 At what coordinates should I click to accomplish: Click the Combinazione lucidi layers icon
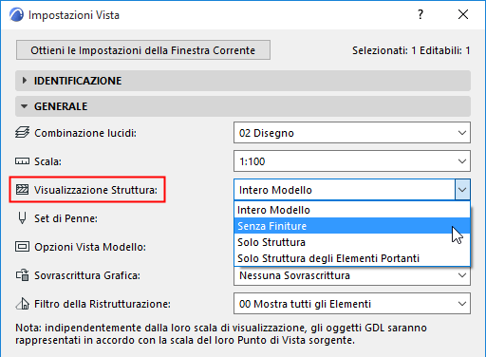22,132
